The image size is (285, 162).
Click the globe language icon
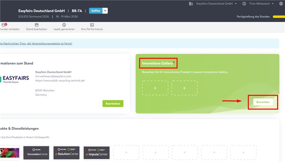(x=281, y=4)
